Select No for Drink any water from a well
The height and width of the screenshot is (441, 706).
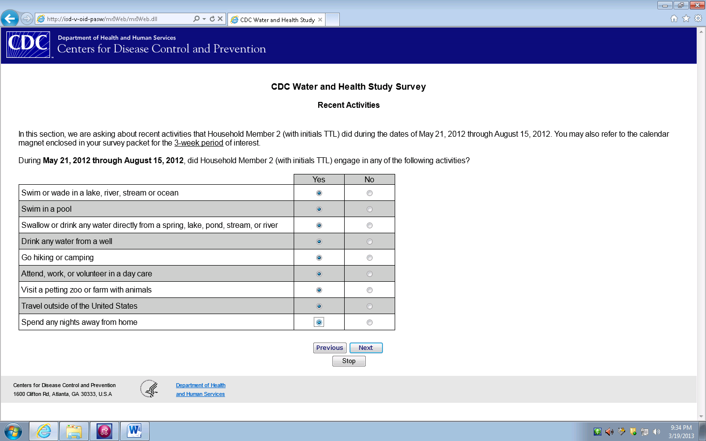[370, 242]
